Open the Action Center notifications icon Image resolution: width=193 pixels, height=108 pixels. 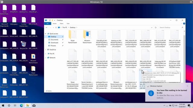(189, 105)
